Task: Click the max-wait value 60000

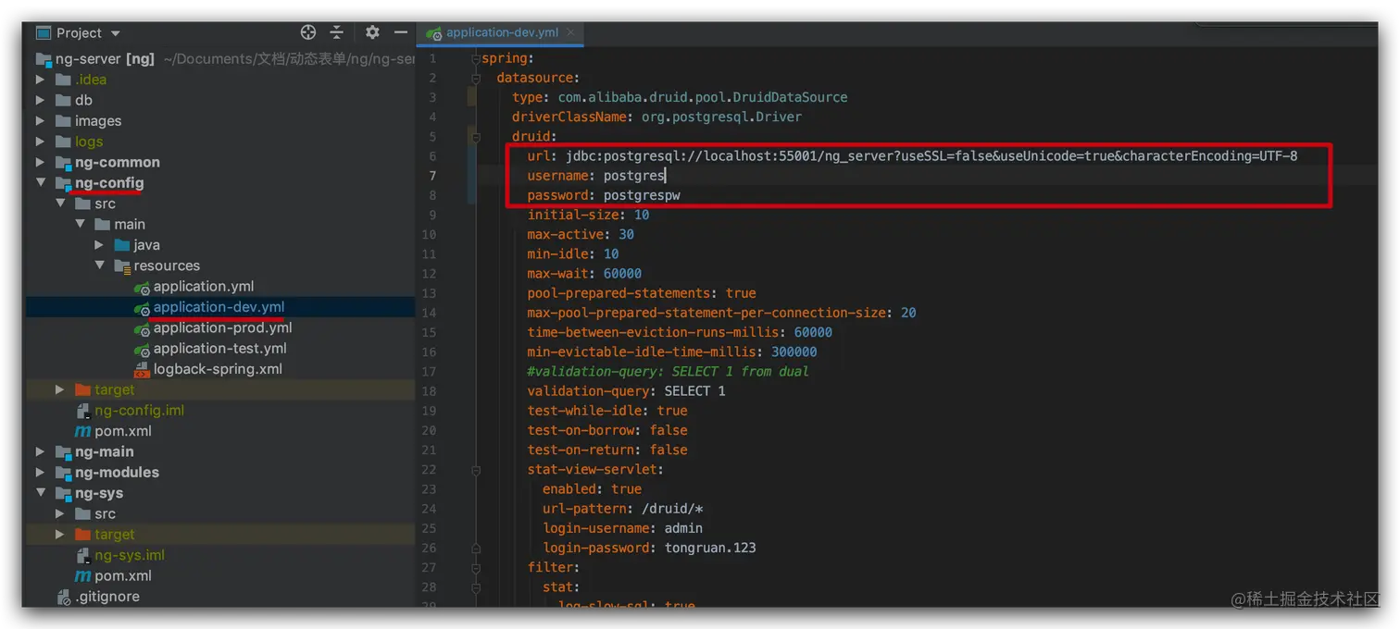Action: [x=622, y=274]
